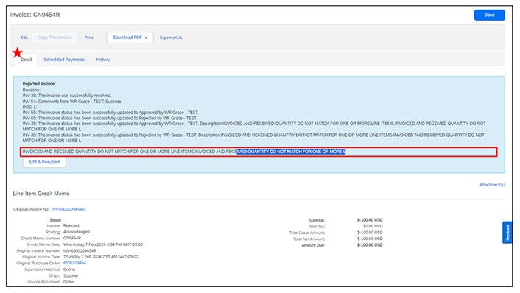Viewport: 520px width, 293px height.
Task: Open purchase order 6500109454 link
Action: point(74,263)
